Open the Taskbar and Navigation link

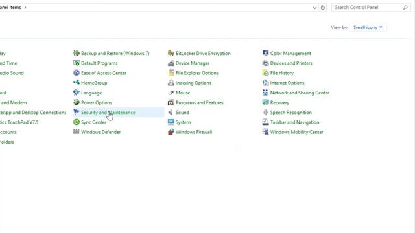[x=294, y=122]
